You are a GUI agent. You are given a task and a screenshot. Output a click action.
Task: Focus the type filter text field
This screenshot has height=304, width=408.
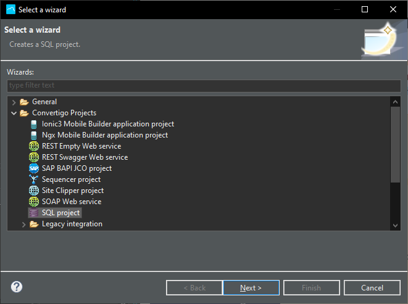click(204, 86)
